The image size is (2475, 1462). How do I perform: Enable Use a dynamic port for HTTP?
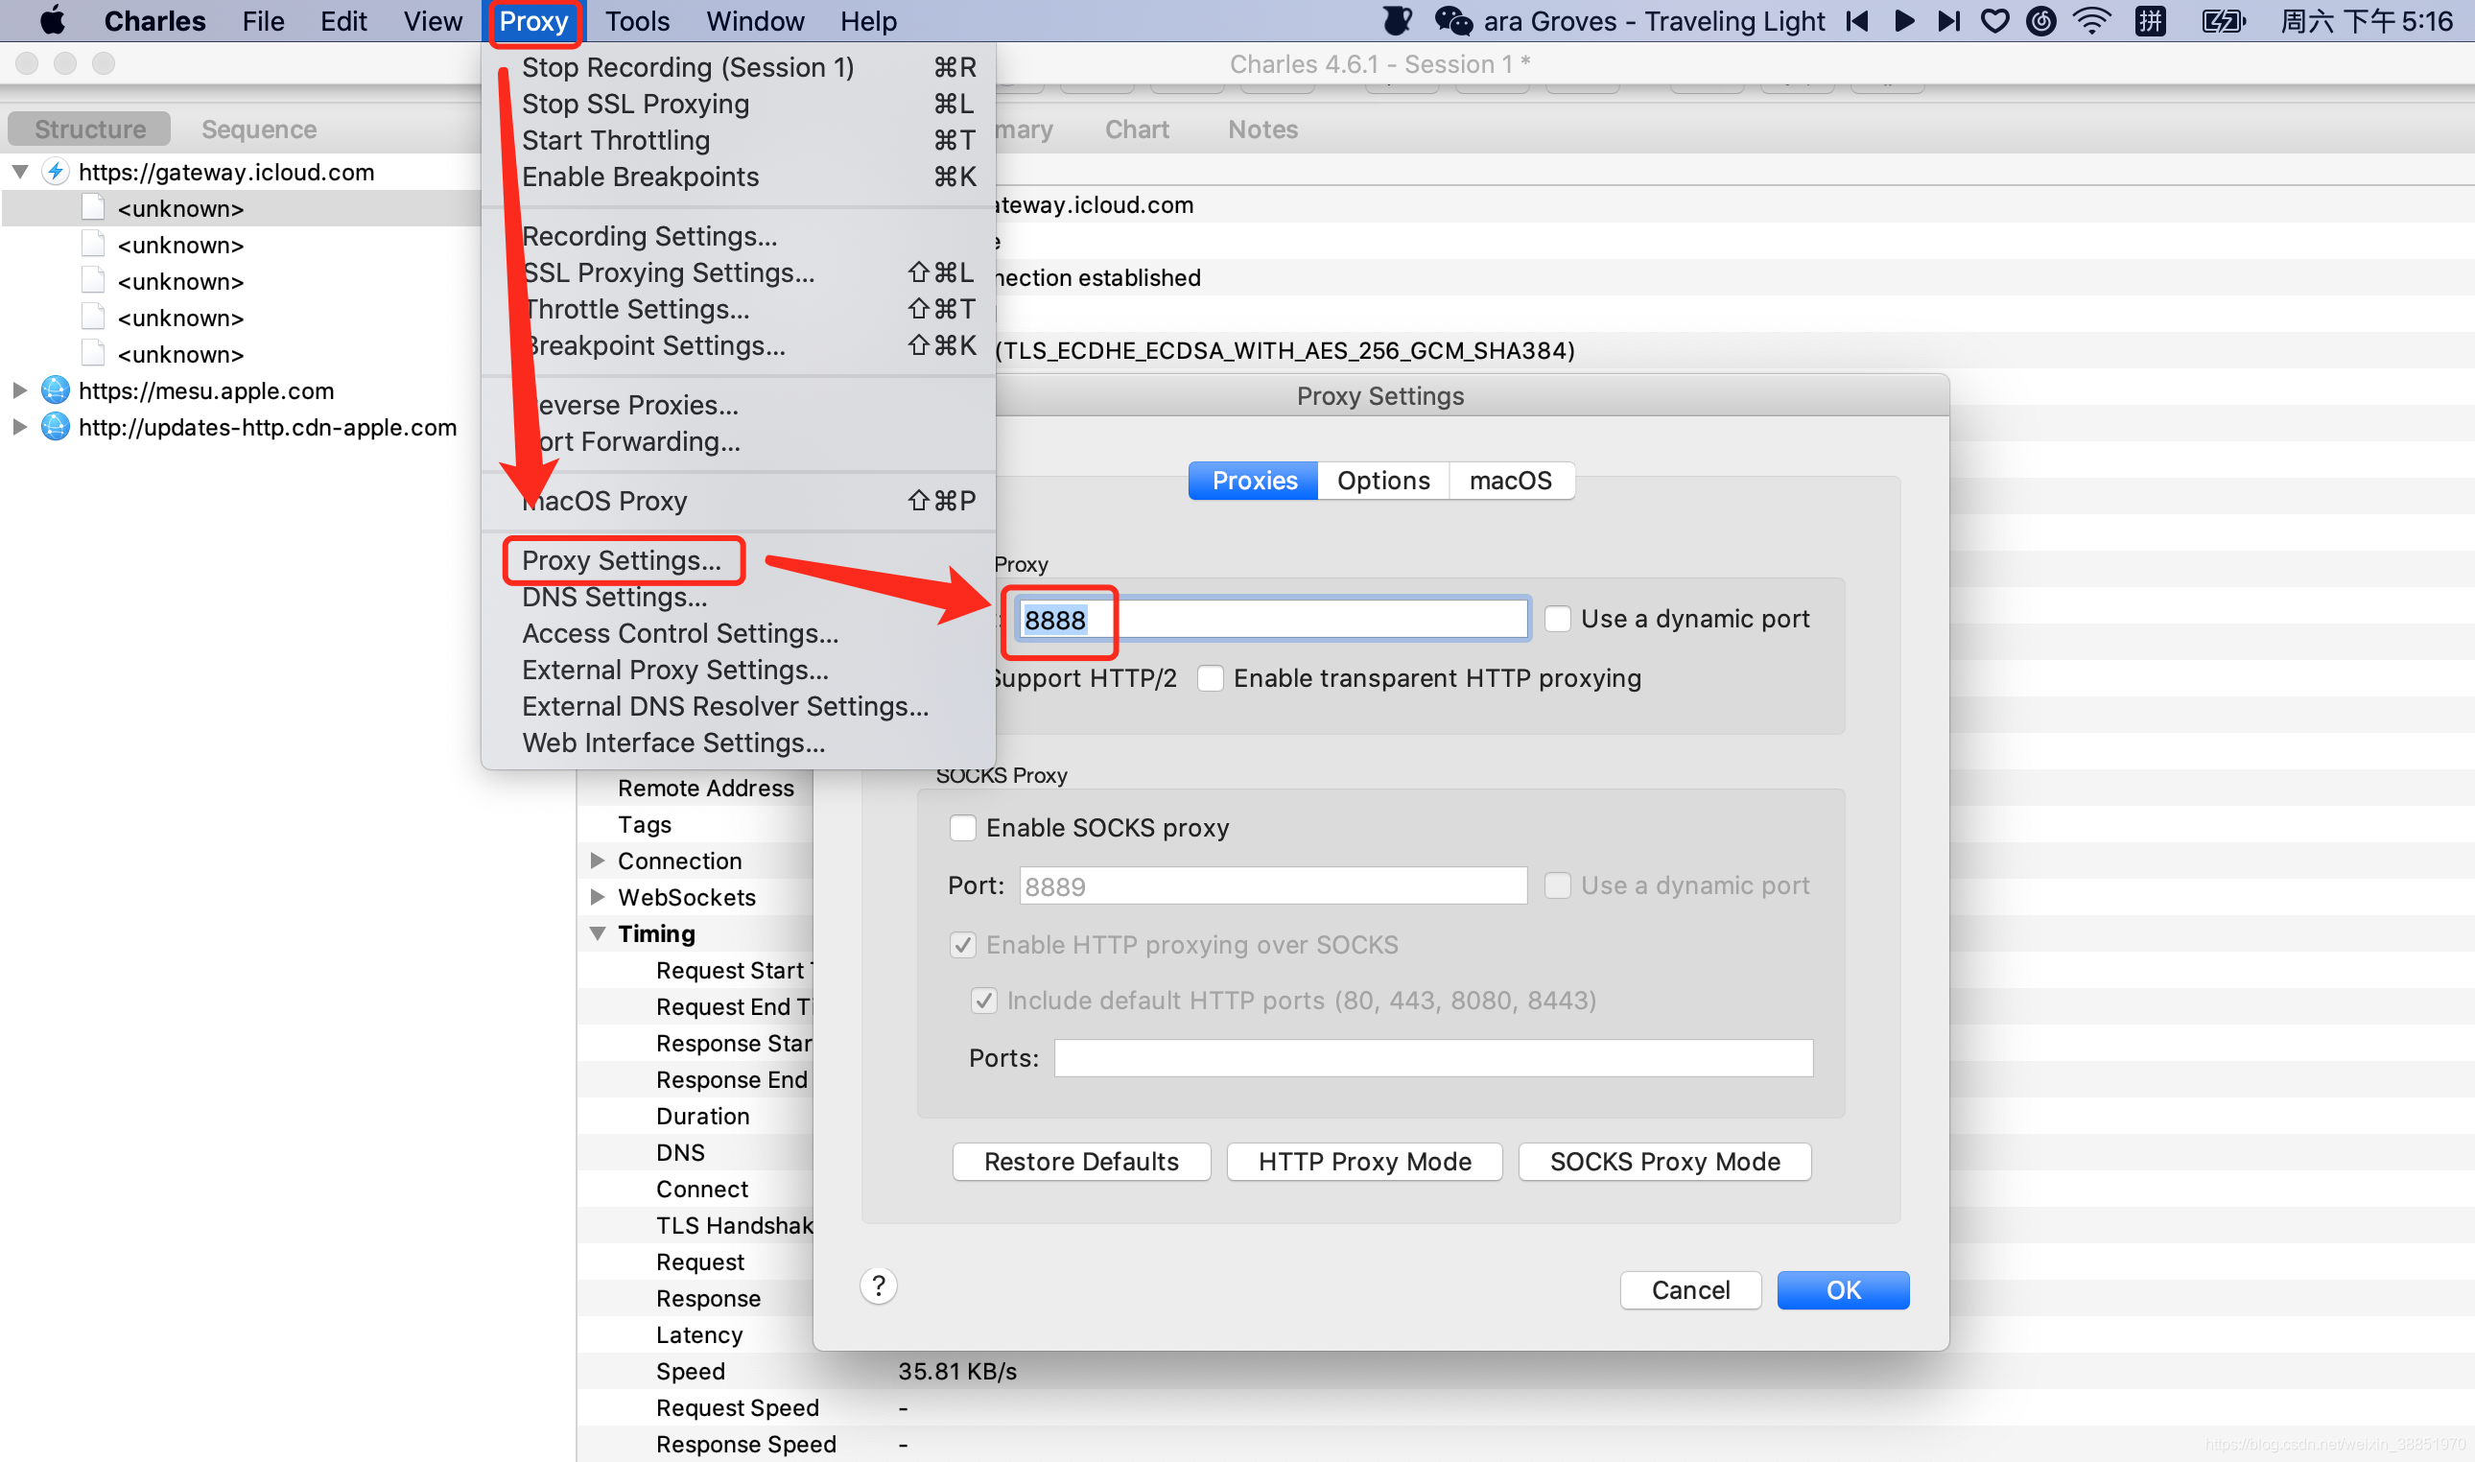(1557, 619)
